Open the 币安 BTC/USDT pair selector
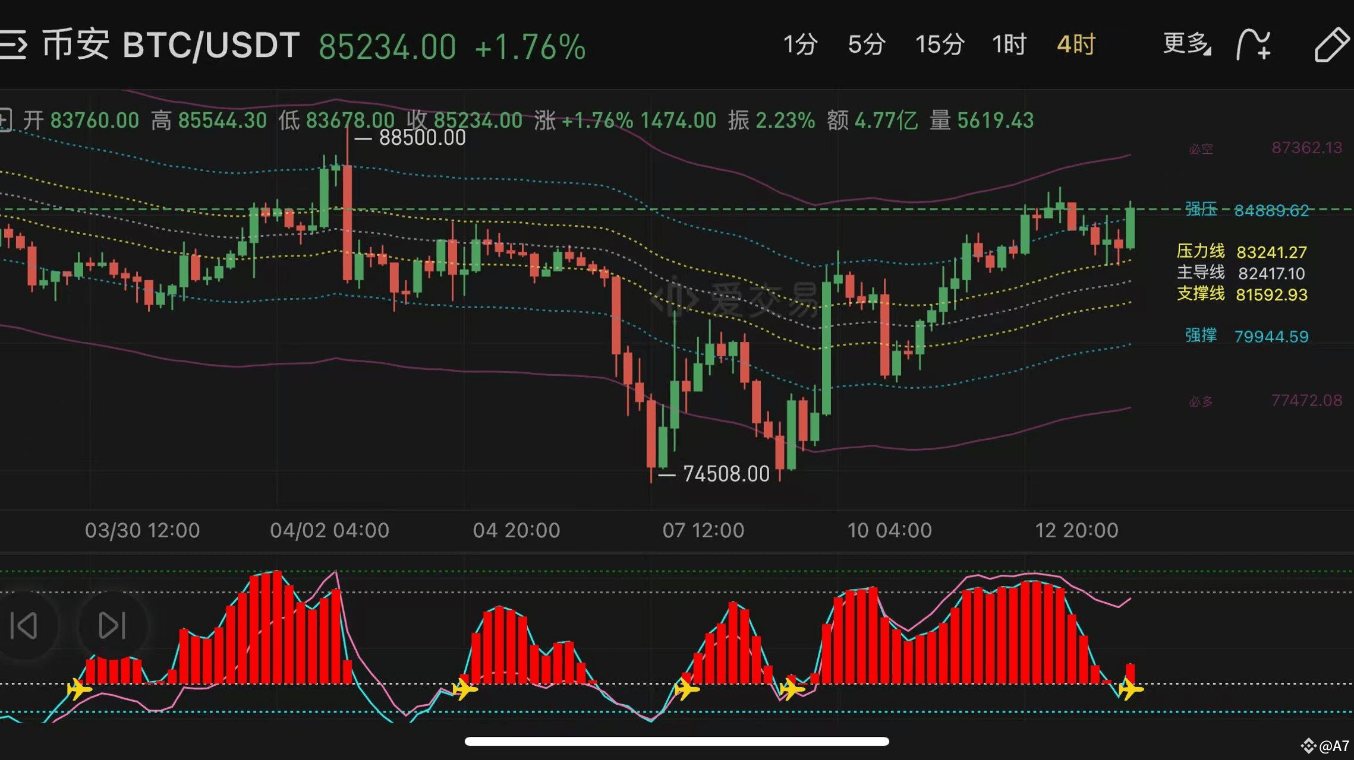This screenshot has height=760, width=1354. (171, 45)
